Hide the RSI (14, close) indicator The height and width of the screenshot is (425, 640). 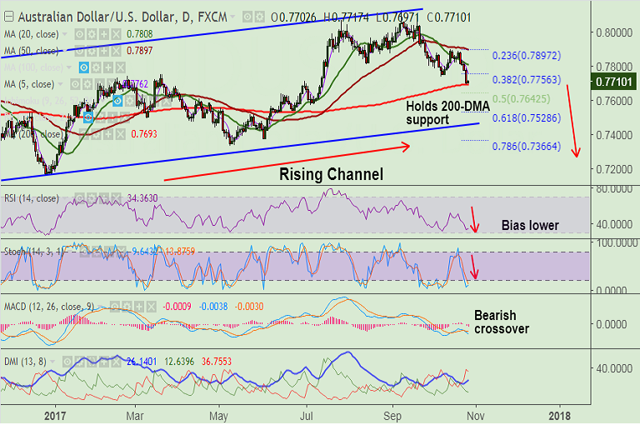point(80,198)
